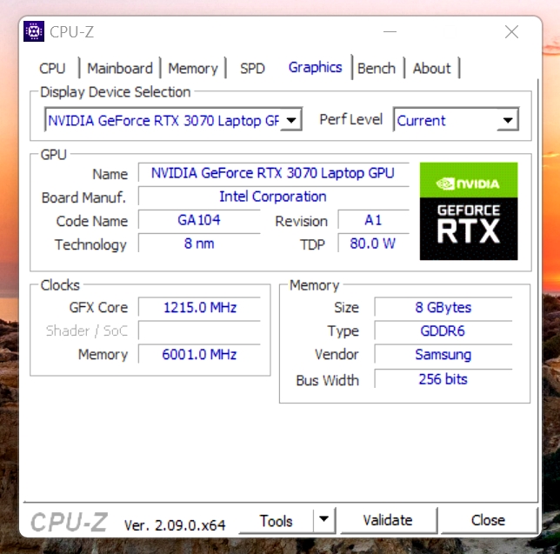Open the SPD tab
Screen dimensions: 560x554
point(252,68)
